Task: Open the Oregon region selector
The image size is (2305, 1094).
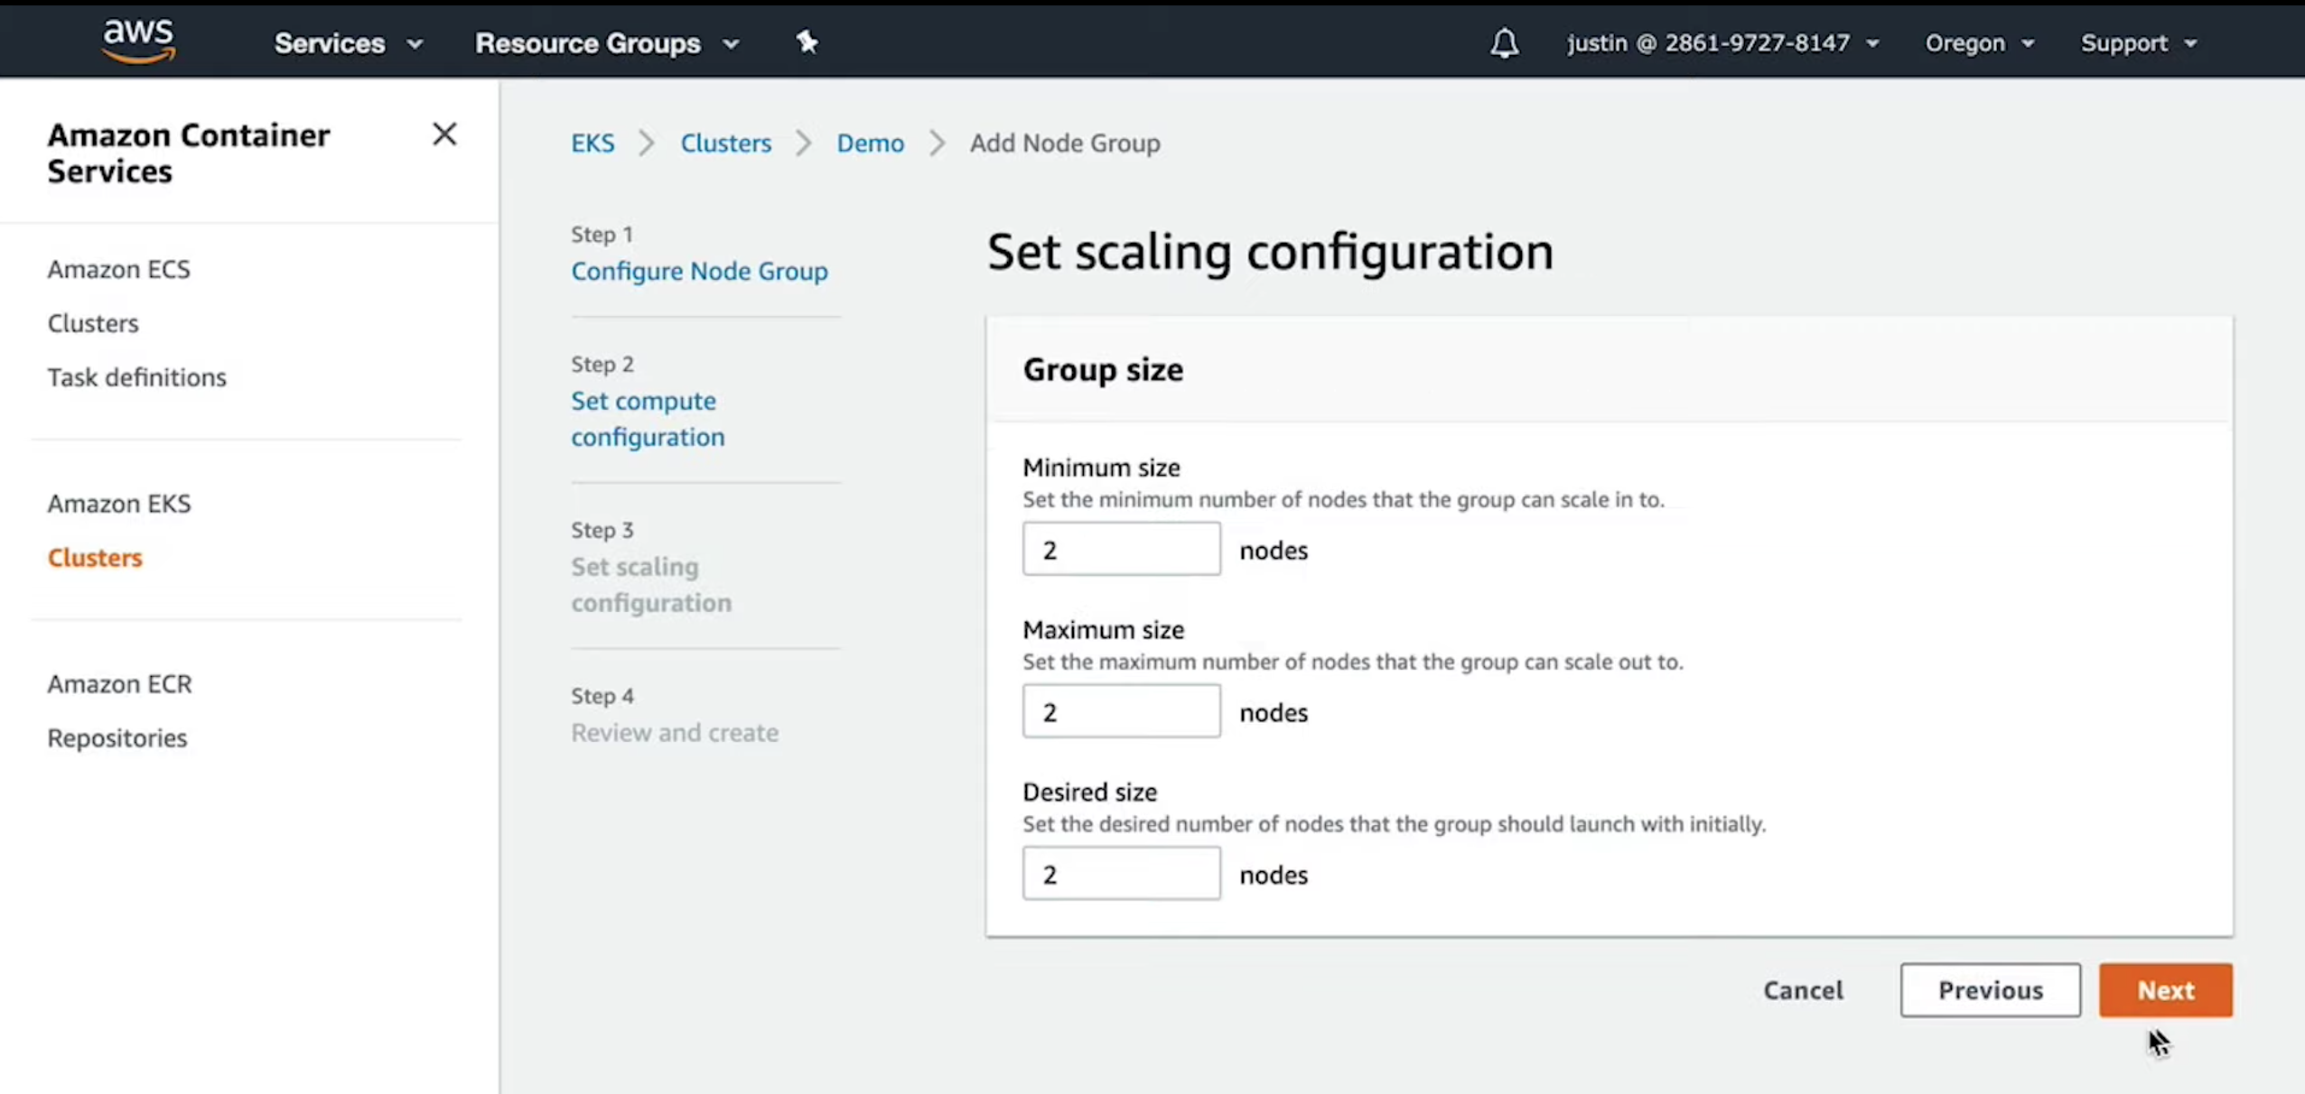Action: tap(1979, 43)
